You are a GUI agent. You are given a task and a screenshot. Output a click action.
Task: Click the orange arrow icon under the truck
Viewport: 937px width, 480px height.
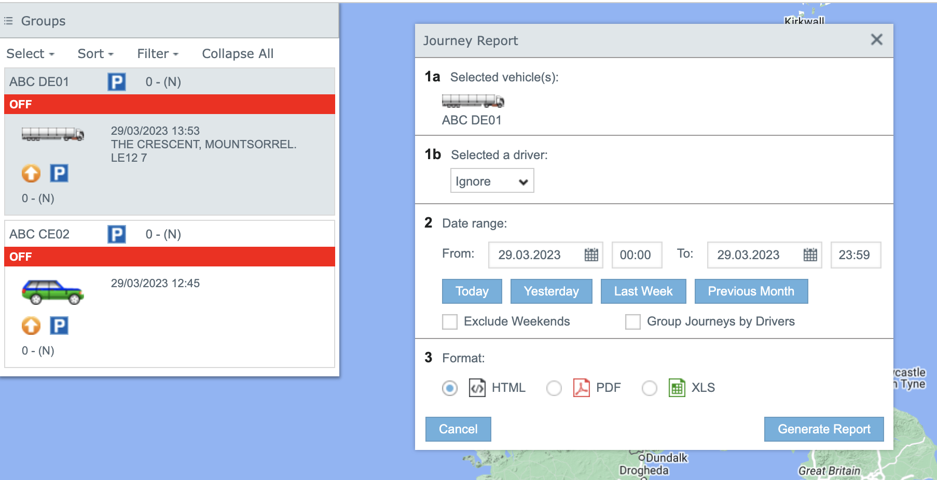click(31, 173)
